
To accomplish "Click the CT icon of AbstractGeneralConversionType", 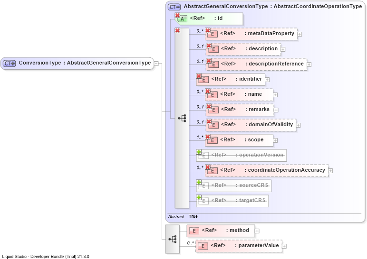I will coord(174,7).
